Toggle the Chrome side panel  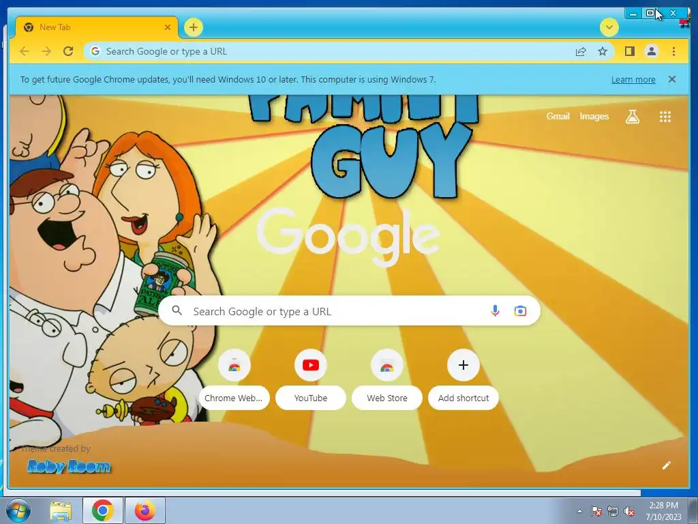coord(629,51)
